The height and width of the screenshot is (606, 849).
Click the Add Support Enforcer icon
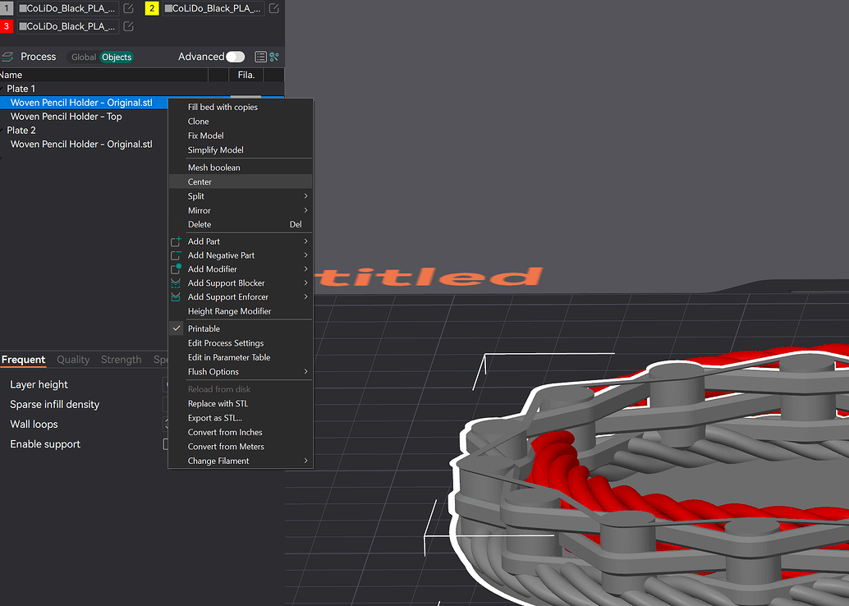176,296
